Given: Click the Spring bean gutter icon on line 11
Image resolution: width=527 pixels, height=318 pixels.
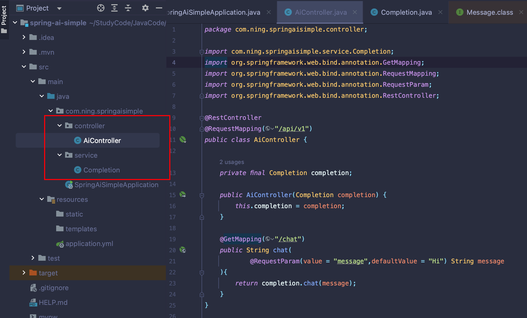Looking at the screenshot, I should point(183,140).
